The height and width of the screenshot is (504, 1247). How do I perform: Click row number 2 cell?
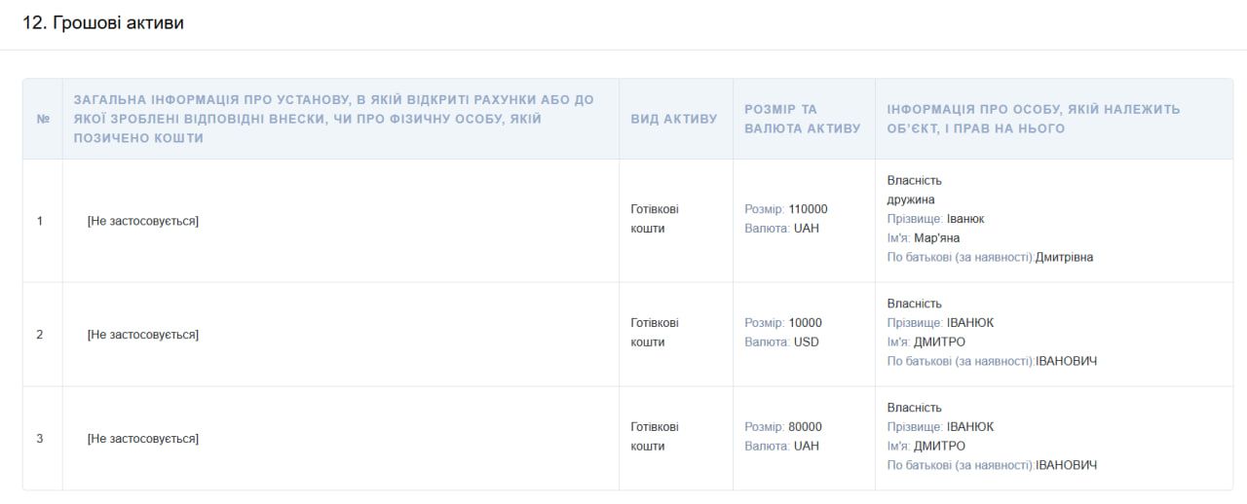(x=40, y=335)
